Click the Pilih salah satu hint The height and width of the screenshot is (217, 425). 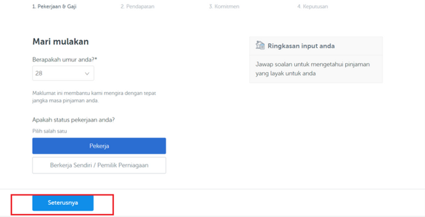50,131
